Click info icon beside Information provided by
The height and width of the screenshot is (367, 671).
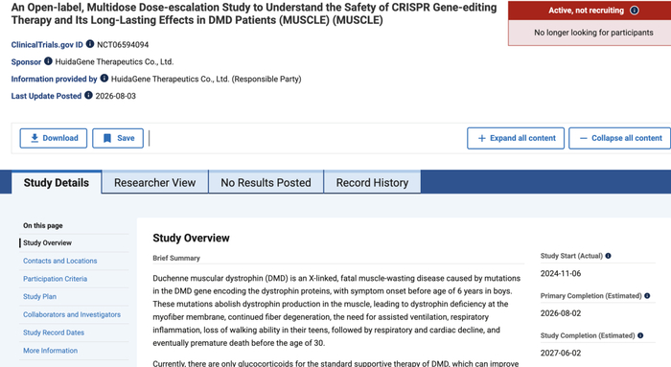(104, 79)
